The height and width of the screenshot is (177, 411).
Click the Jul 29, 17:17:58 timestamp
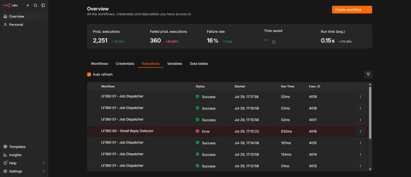tap(246, 97)
